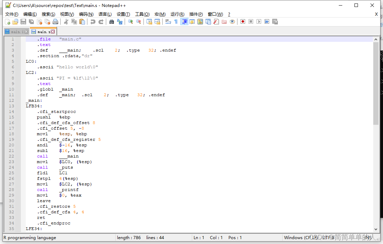Click the Close All documents icon
Viewport: 383px width, 244px height.
pyautogui.click(x=47, y=22)
